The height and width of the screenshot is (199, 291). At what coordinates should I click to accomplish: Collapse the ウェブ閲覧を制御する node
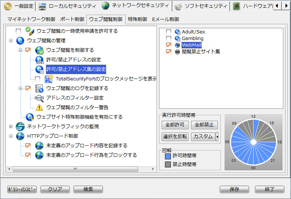pyautogui.click(x=21, y=50)
